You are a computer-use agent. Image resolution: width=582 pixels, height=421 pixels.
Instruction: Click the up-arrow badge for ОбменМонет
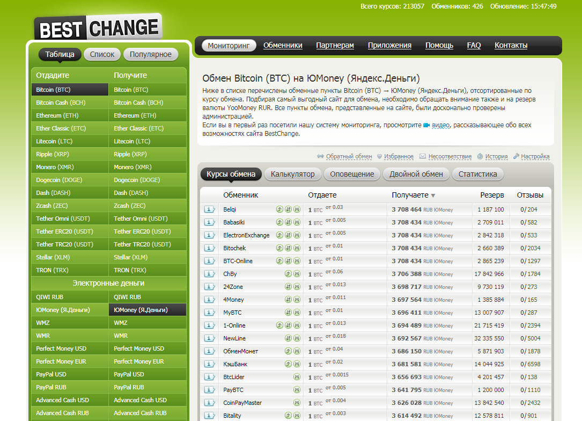(x=289, y=351)
